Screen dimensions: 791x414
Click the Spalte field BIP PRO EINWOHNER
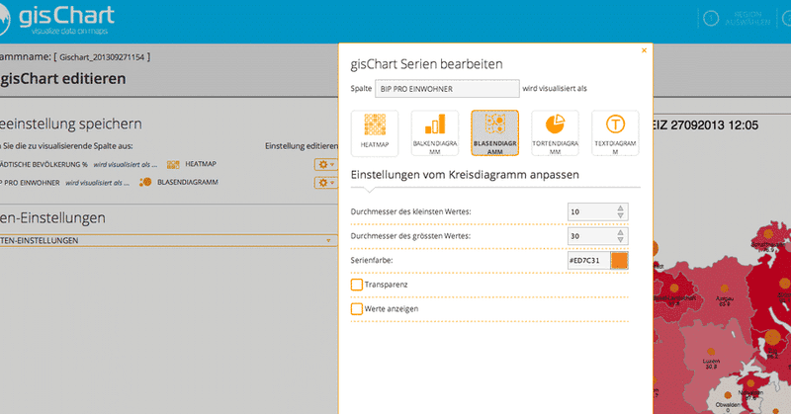(447, 88)
